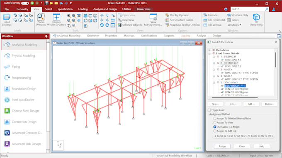The image size is (282, 158).
Task: Click the Close button in Load dialog
Action: click(242, 146)
